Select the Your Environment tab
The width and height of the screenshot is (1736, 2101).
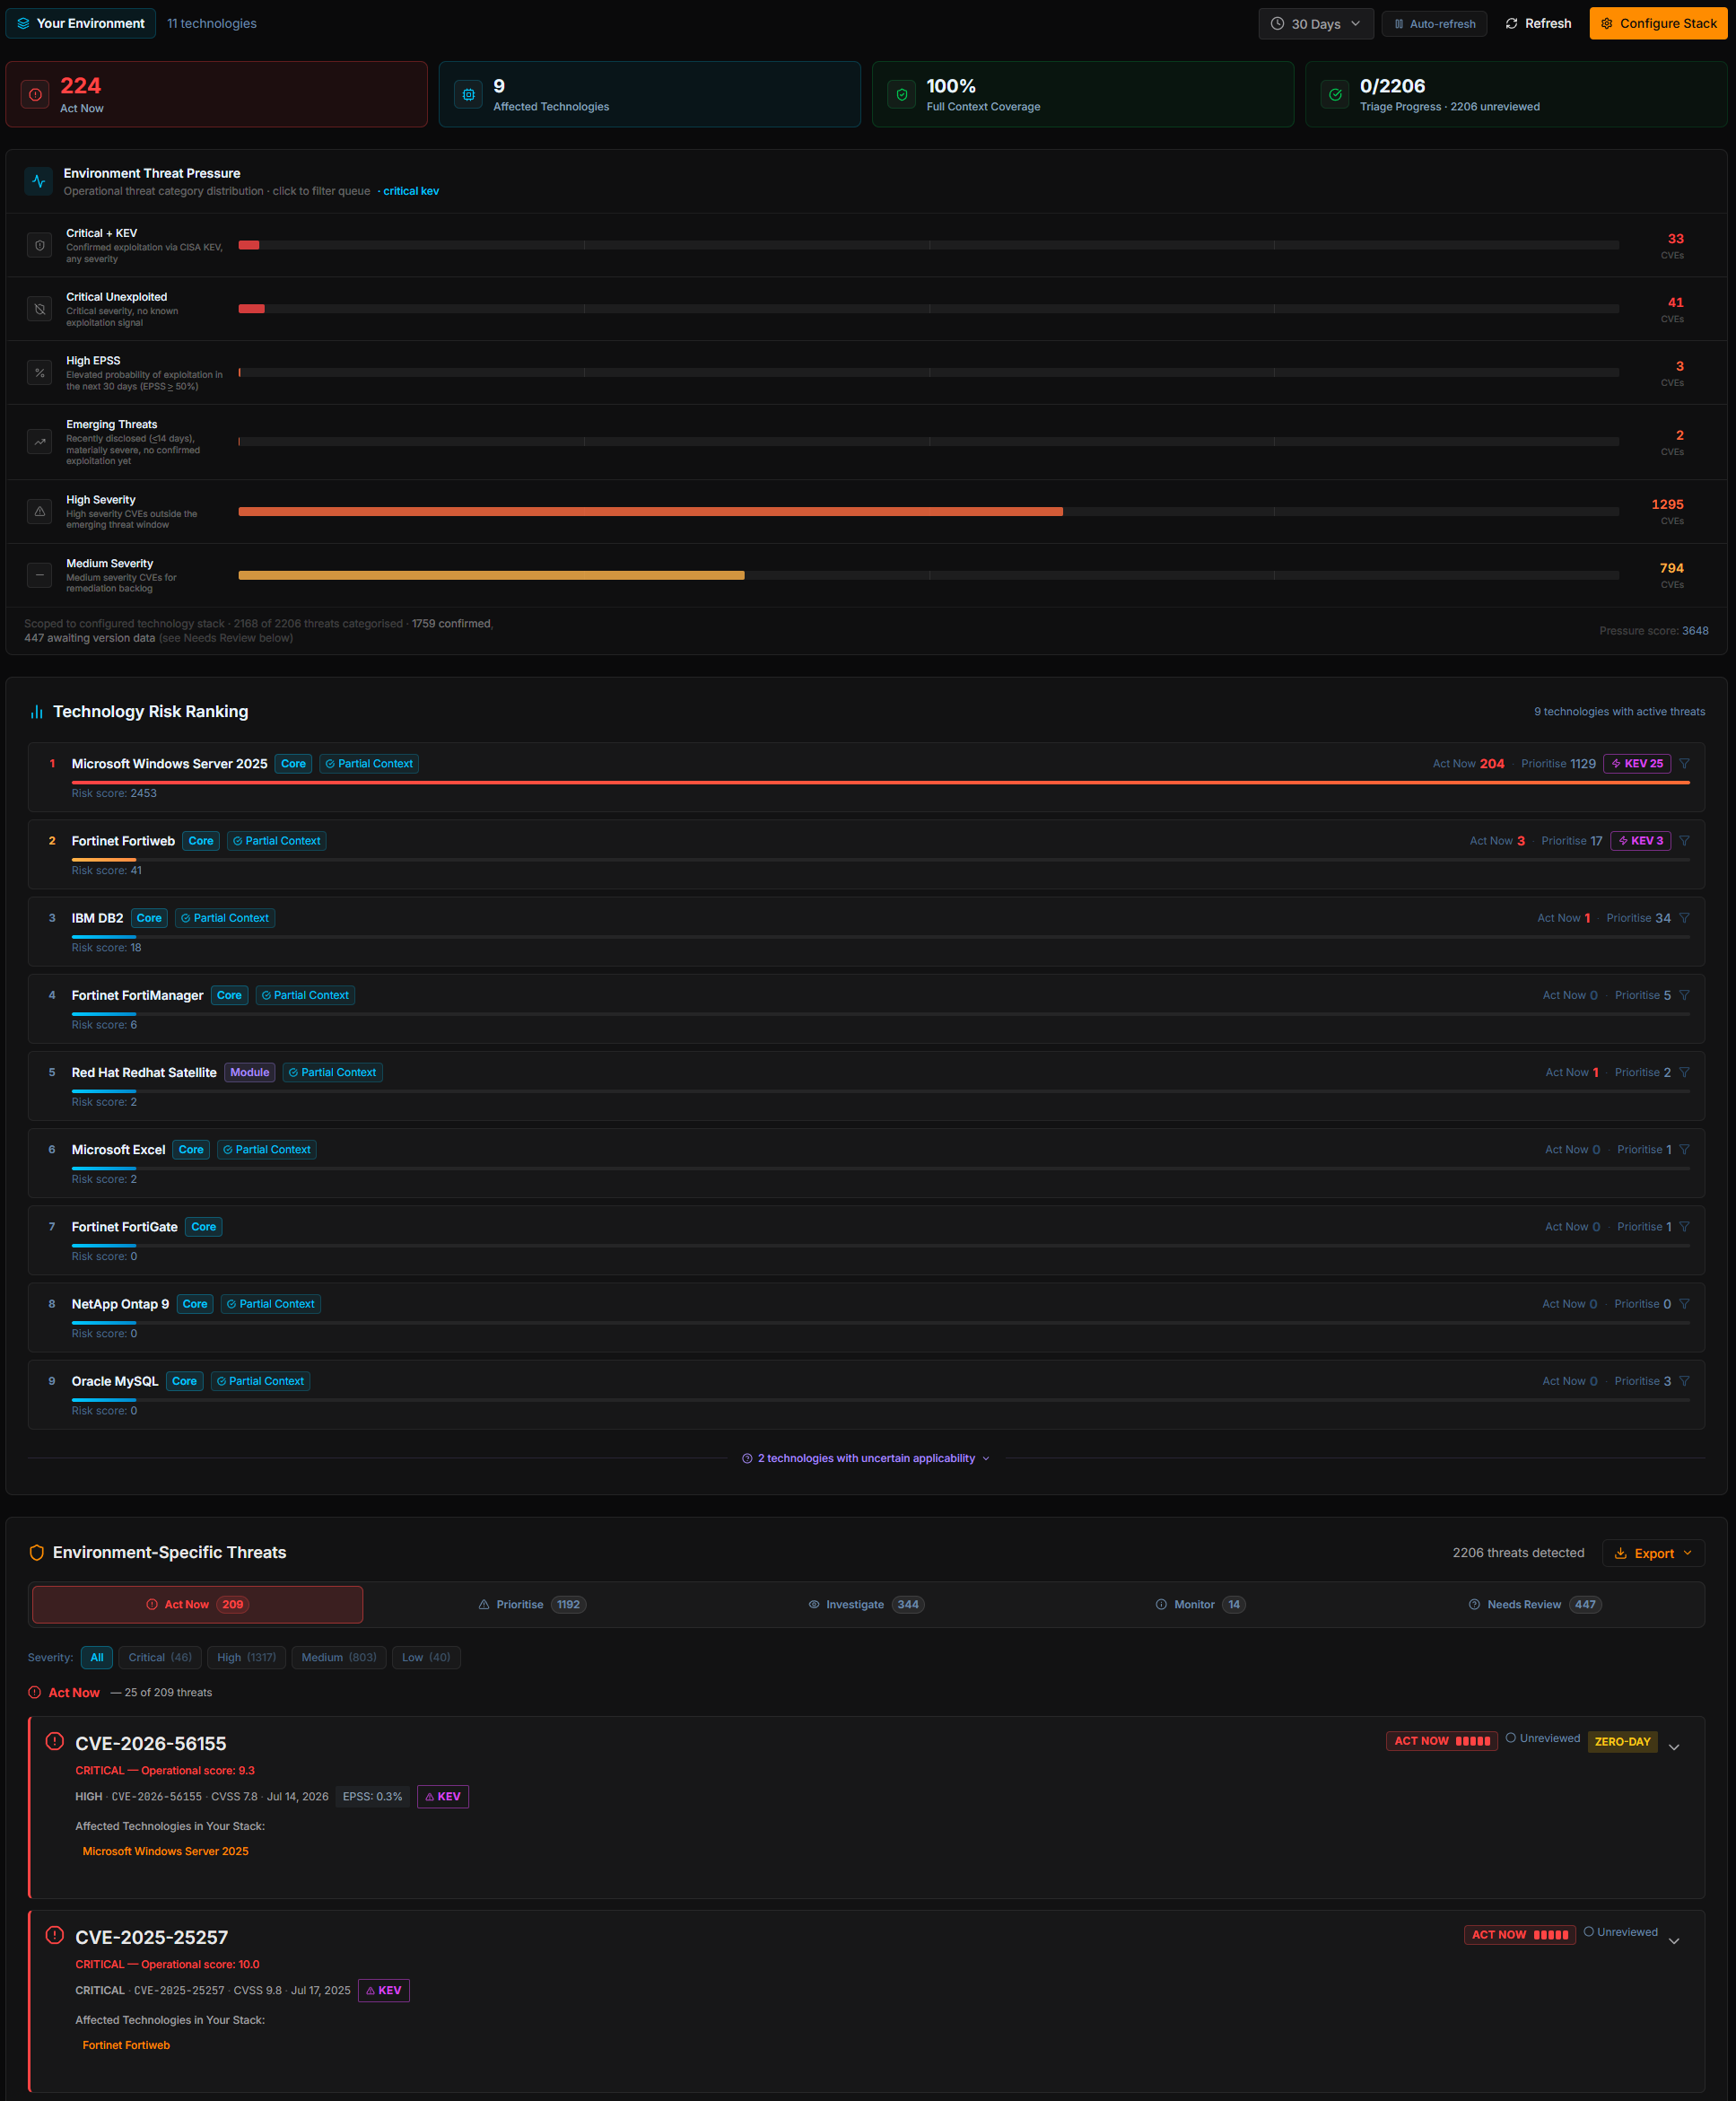pos(81,23)
